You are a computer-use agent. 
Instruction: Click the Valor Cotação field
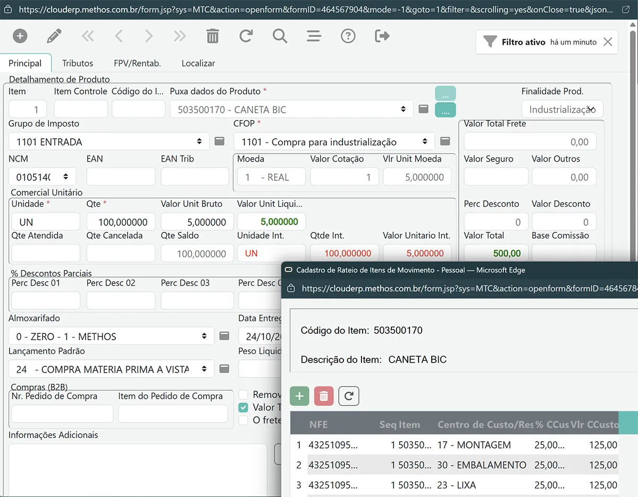pos(345,176)
